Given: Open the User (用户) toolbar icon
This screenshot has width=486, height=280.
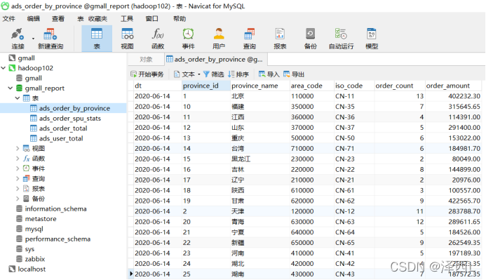Looking at the screenshot, I should pos(219,39).
